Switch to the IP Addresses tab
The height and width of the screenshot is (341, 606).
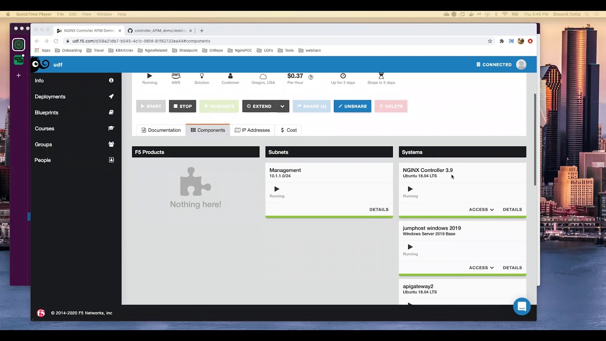point(252,130)
